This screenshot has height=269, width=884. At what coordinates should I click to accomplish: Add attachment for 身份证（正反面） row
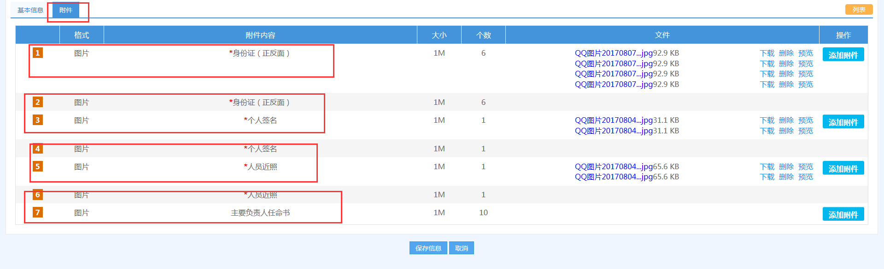843,55
